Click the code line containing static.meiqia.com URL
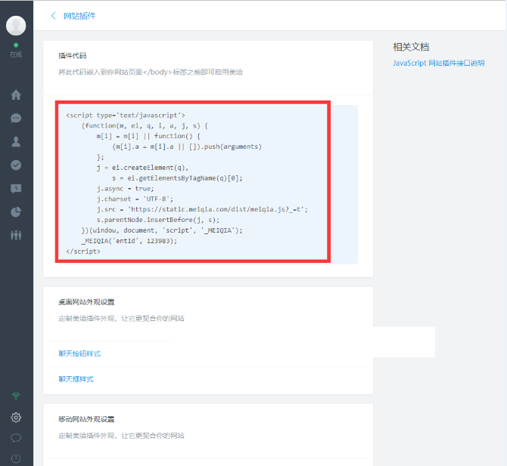Viewport: 507px width, 466px height. tap(202, 209)
